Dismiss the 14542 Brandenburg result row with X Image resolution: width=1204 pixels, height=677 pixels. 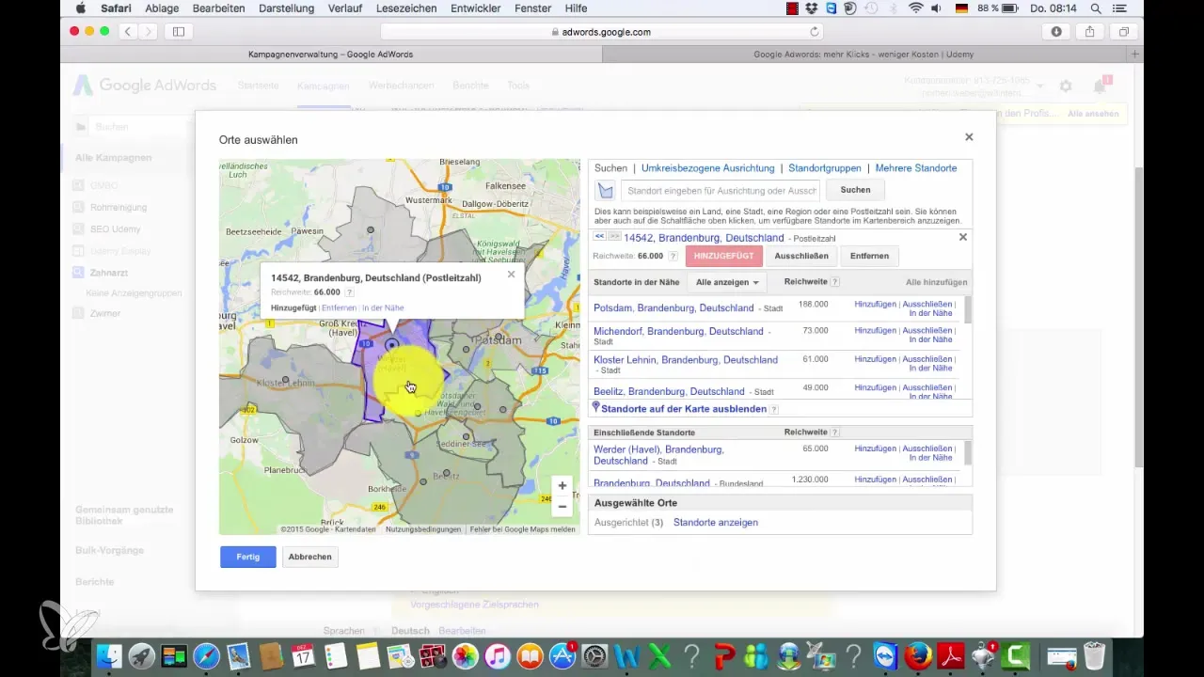coord(962,237)
